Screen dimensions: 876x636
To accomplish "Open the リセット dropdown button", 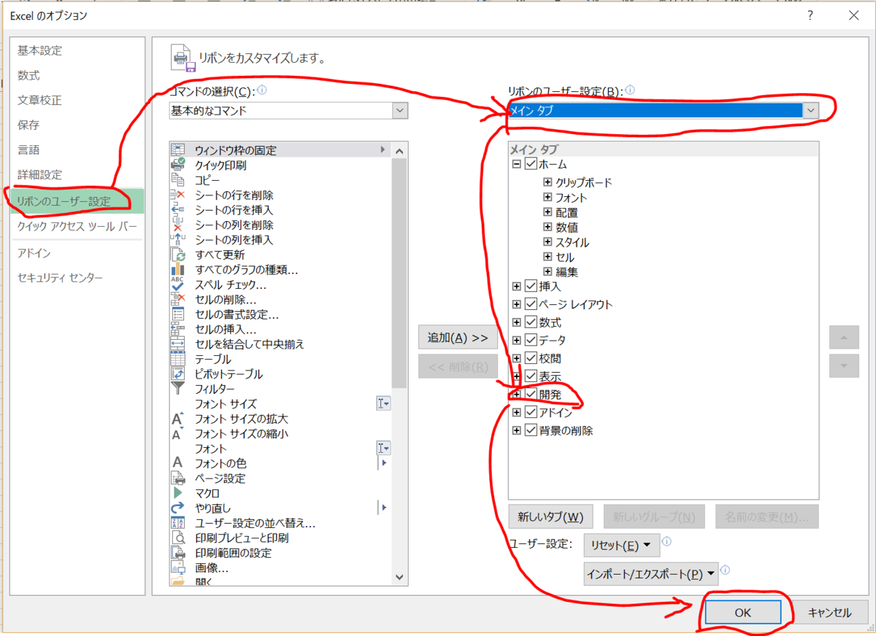I will pos(621,545).
